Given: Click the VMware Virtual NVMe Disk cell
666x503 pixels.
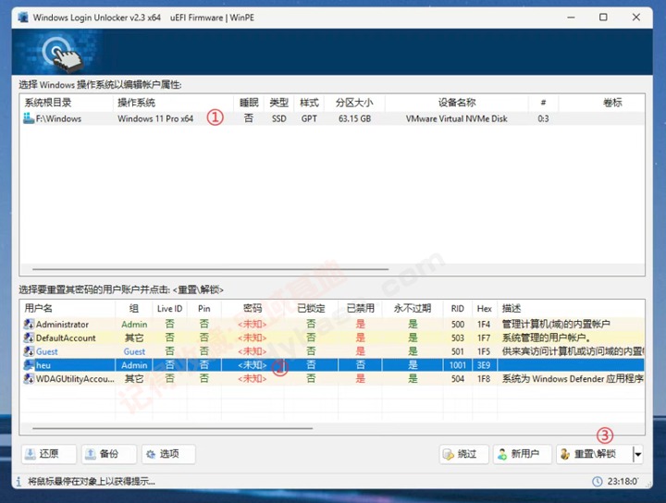Looking at the screenshot, I should point(457,119).
